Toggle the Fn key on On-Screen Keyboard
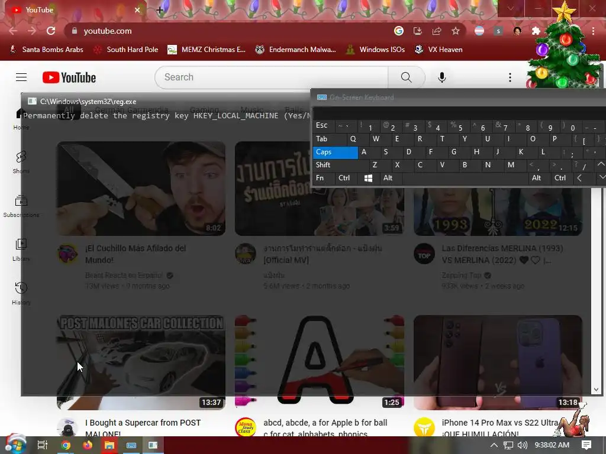606x454 pixels. click(324, 178)
